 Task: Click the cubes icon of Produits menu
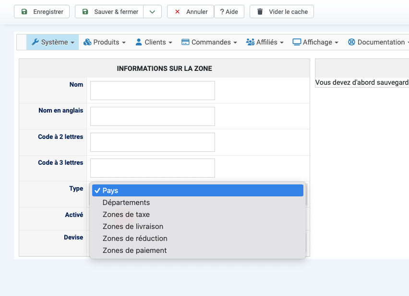[87, 42]
